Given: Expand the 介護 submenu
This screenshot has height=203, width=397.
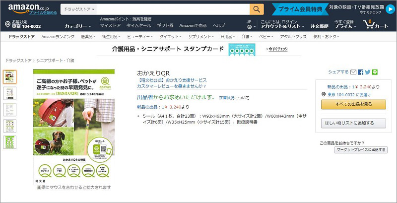Looking at the screenshot, I should tap(247, 37).
